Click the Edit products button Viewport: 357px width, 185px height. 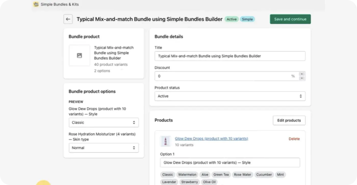pyautogui.click(x=289, y=120)
